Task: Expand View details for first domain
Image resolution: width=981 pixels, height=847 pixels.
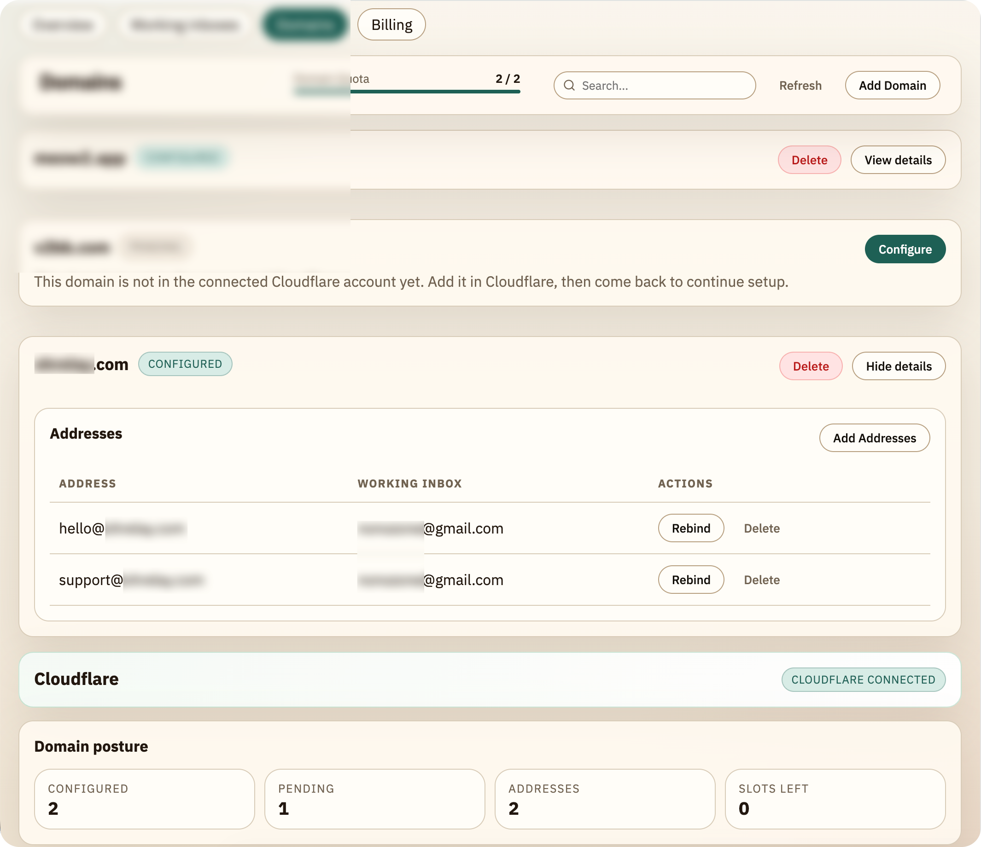Action: (x=898, y=160)
